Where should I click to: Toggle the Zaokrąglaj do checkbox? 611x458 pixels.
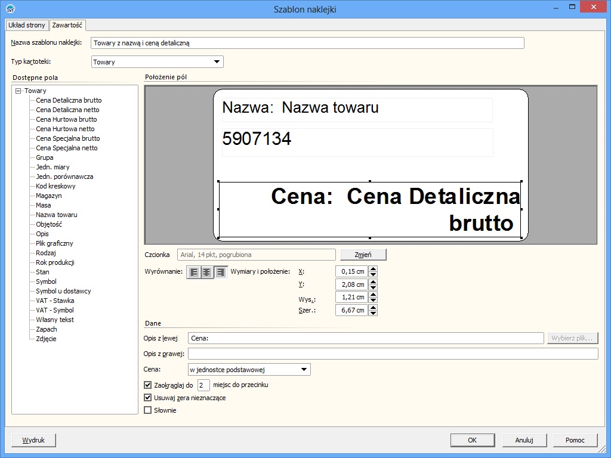pos(148,385)
